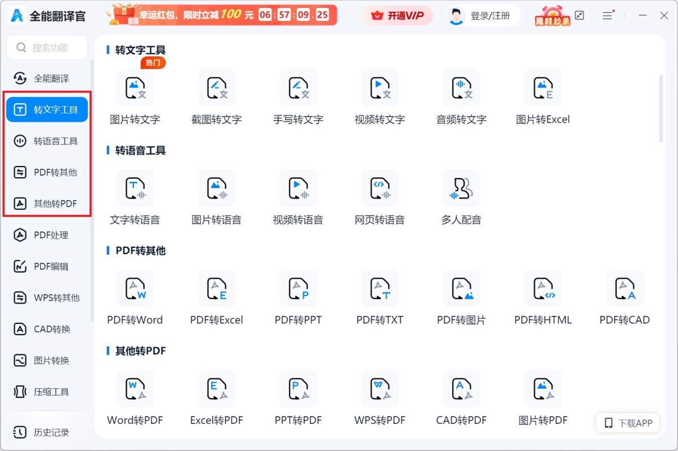Open the 图片转Excel tool

542,89
